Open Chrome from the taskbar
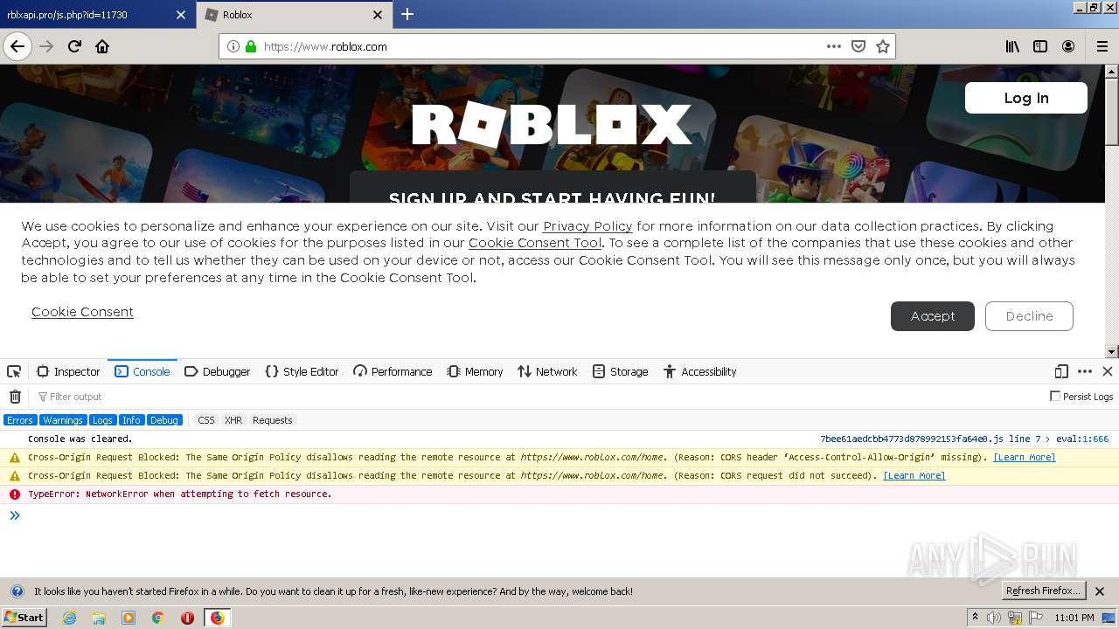1119x629 pixels. (158, 618)
